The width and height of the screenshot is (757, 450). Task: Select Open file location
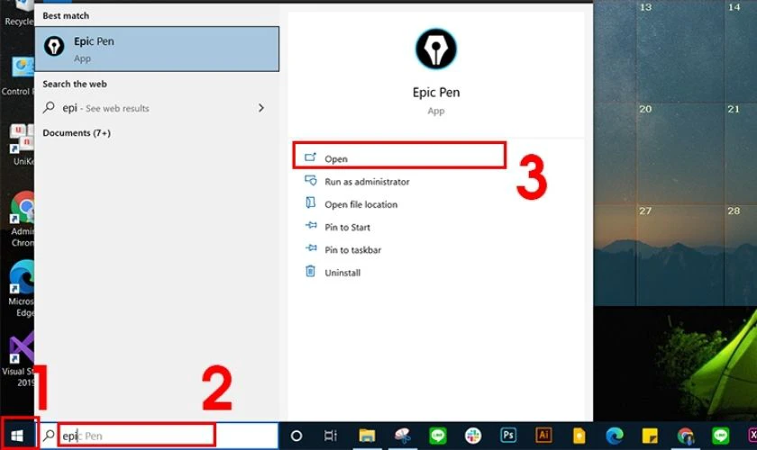[361, 204]
